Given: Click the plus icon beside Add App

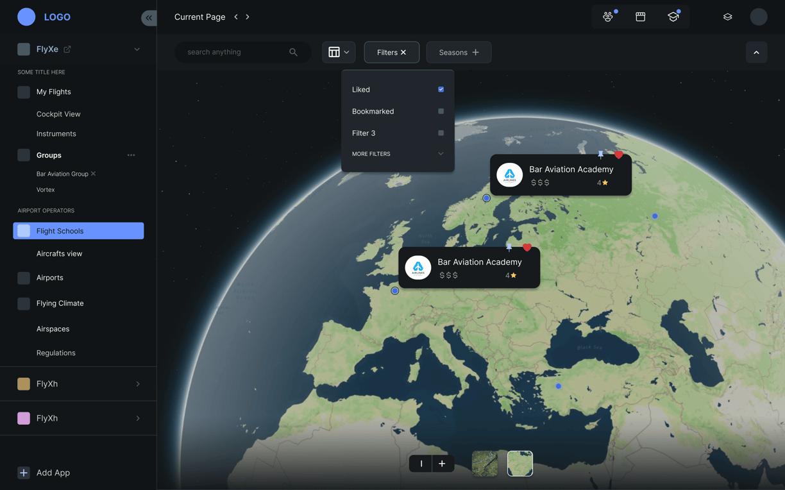Looking at the screenshot, I should (24, 473).
